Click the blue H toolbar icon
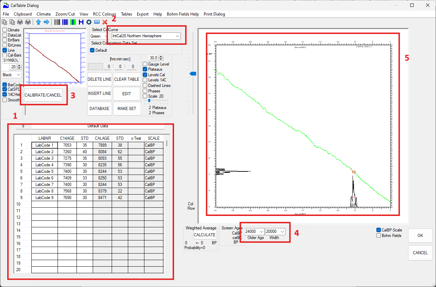The width and height of the screenshot is (436, 287). 81,22
